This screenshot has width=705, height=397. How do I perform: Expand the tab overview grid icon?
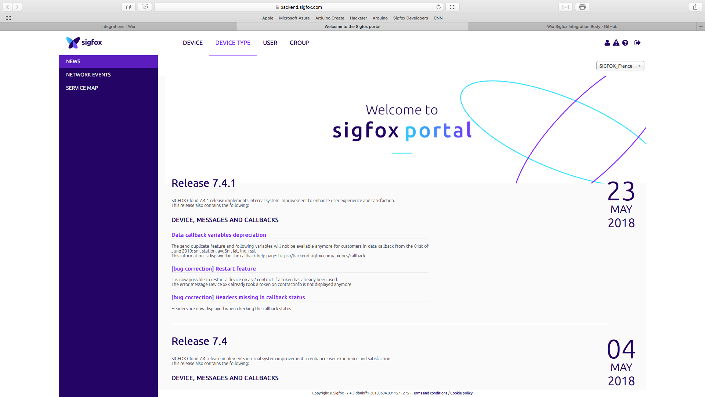click(452, 7)
